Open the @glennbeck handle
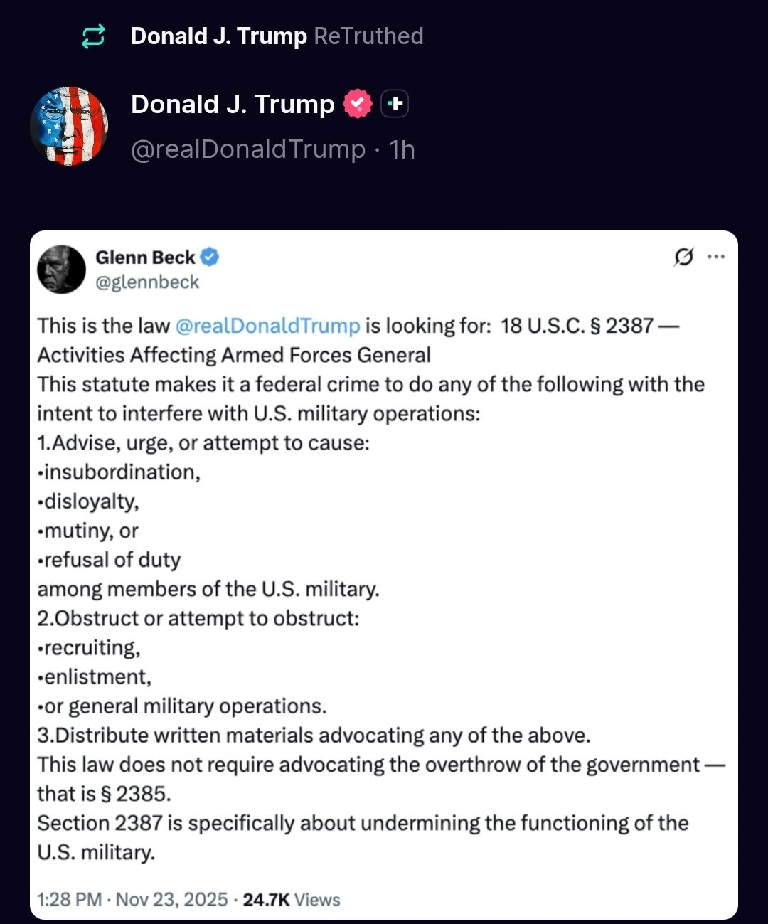This screenshot has width=768, height=924. coord(147,282)
